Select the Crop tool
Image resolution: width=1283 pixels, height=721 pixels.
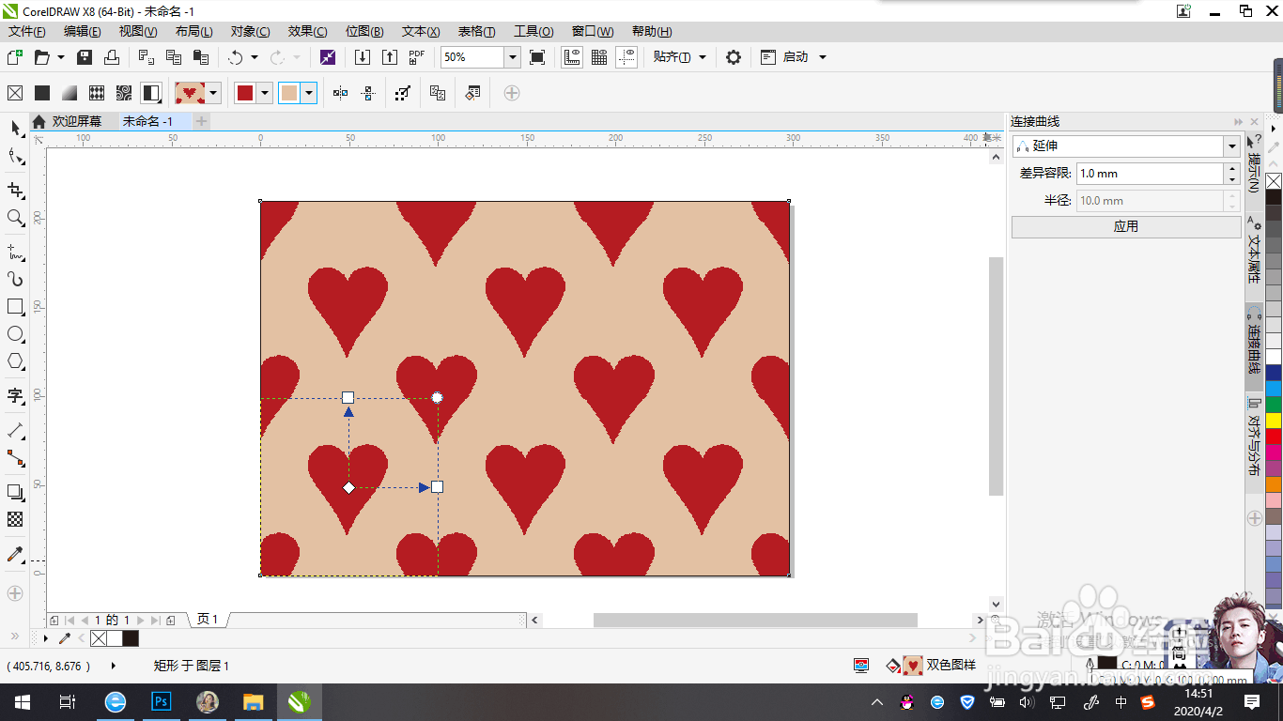(x=15, y=190)
